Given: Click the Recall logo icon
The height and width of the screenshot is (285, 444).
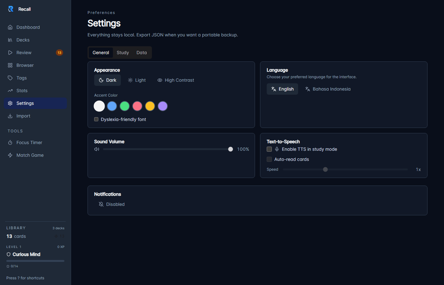Looking at the screenshot, I should tap(11, 9).
